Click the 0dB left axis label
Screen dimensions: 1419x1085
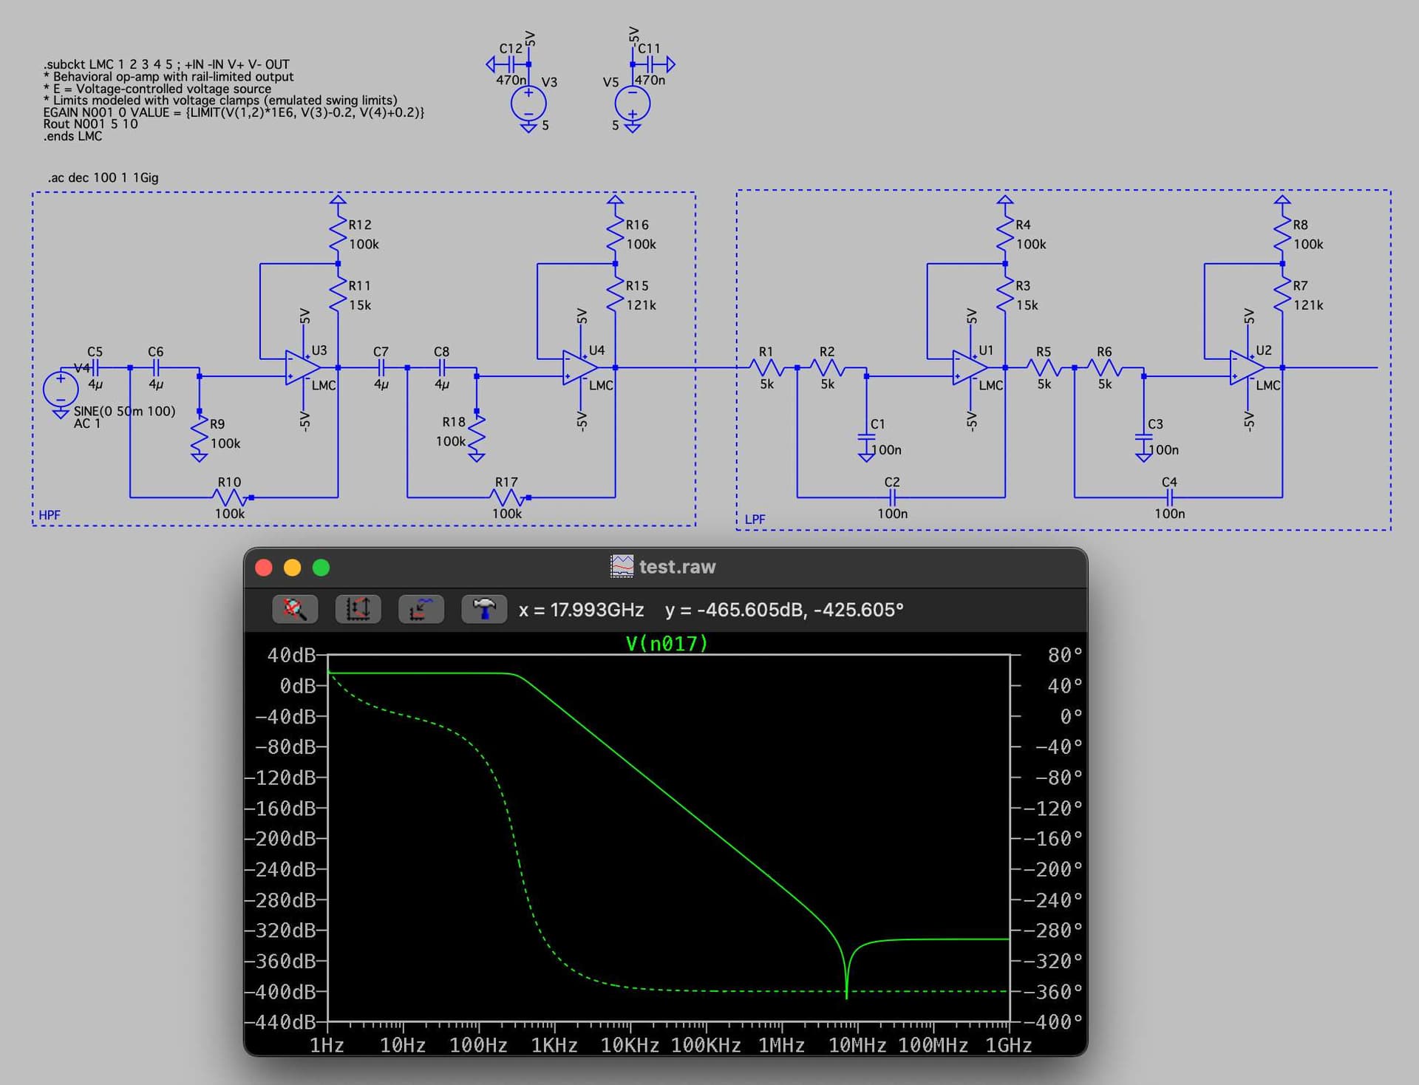point(298,686)
